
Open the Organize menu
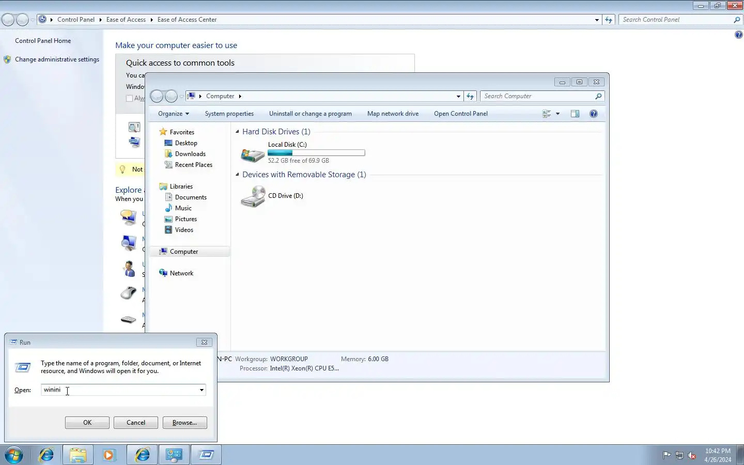pyautogui.click(x=174, y=114)
